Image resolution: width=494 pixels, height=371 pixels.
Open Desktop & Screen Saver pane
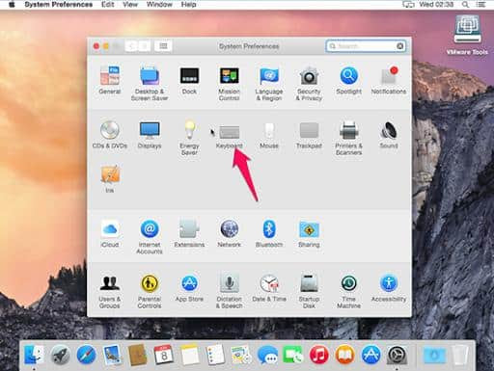(x=150, y=84)
